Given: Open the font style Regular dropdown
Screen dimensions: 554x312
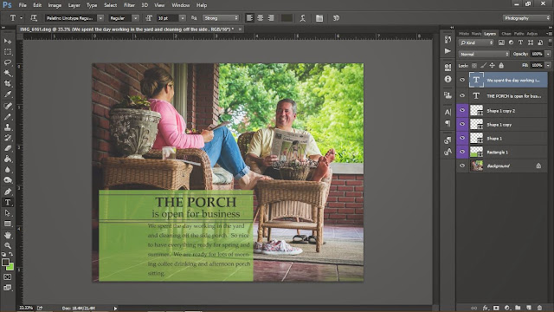Looking at the screenshot, I should coord(135,18).
